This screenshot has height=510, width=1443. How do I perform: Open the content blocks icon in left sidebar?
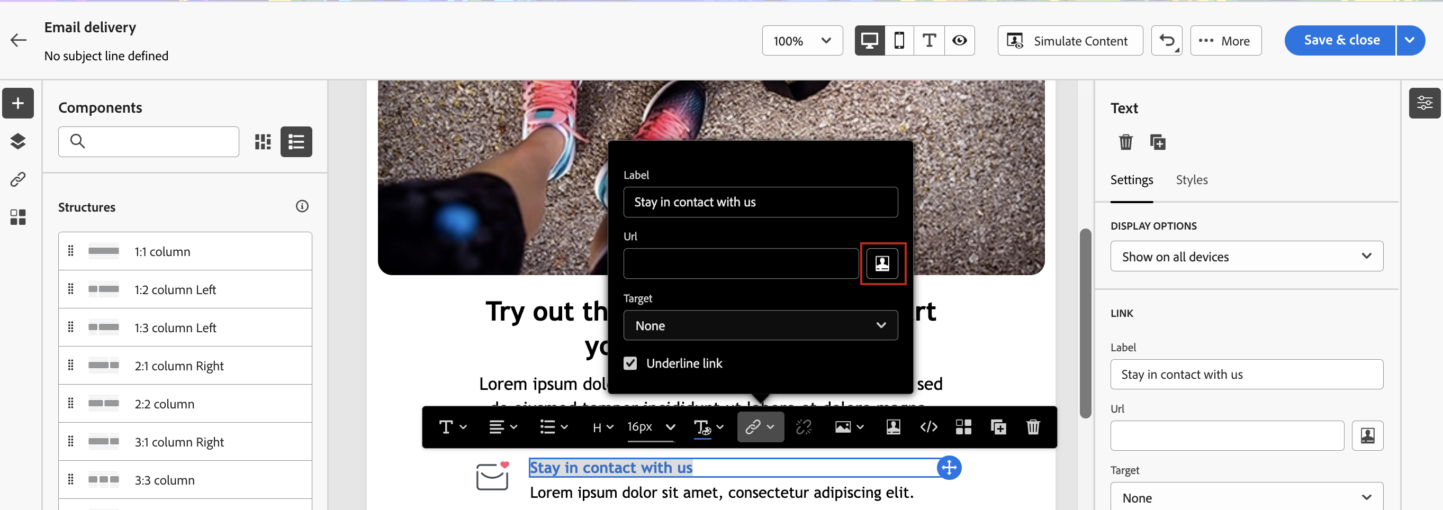[x=18, y=217]
